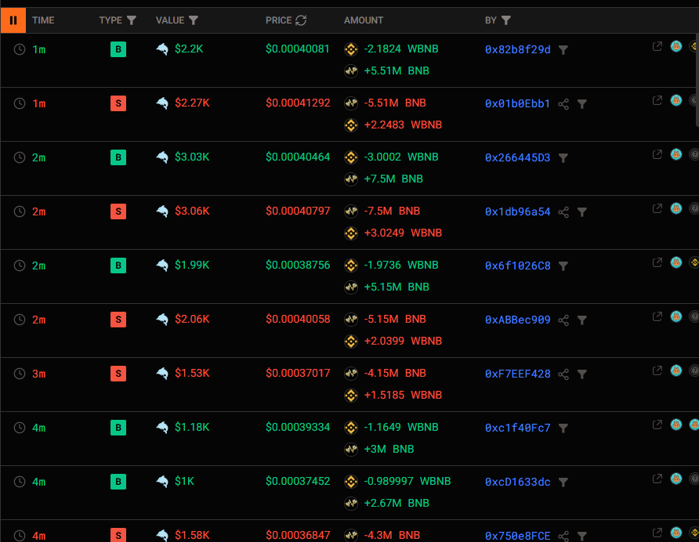The image size is (699, 542).
Task: Filter trades by maker 0x82b8f29d
Action: point(563,50)
